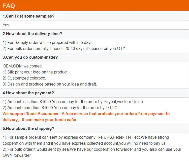Expand 'How about the delivery time?' question
The image size is (189, 161).
click(32, 34)
